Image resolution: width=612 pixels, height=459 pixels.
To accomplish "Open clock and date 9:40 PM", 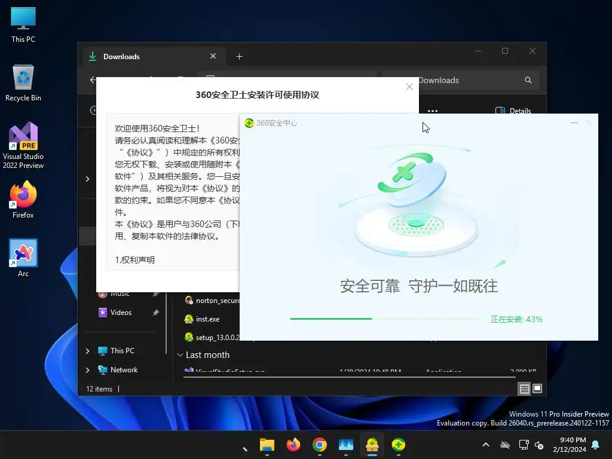I will pos(570,445).
